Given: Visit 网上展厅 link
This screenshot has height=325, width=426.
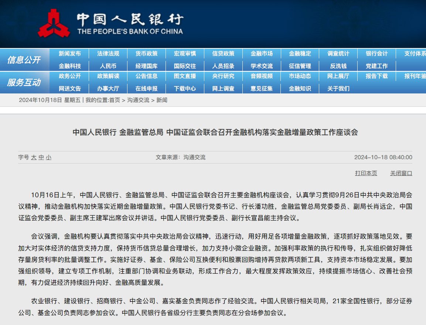Looking at the screenshot, I should [338, 76].
